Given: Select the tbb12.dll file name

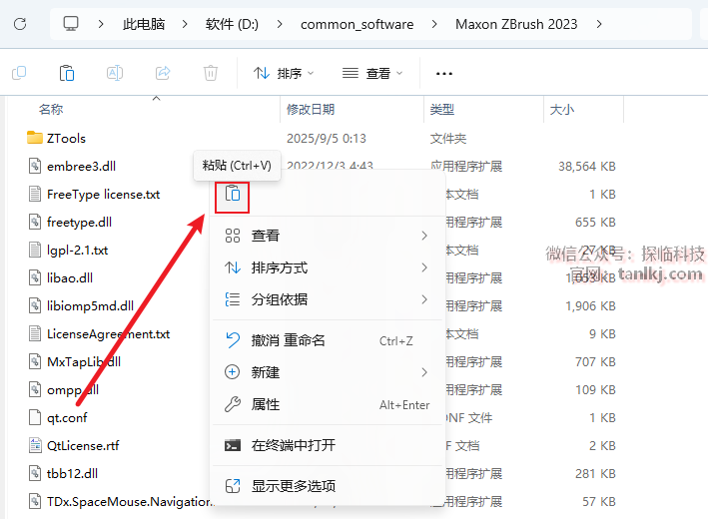Looking at the screenshot, I should (x=72, y=473).
